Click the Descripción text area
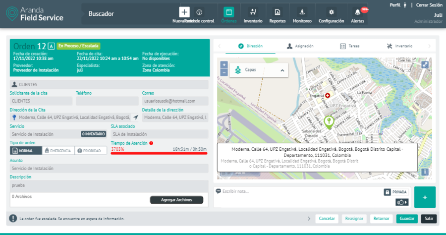The height and width of the screenshot is (235, 446). click(109, 186)
